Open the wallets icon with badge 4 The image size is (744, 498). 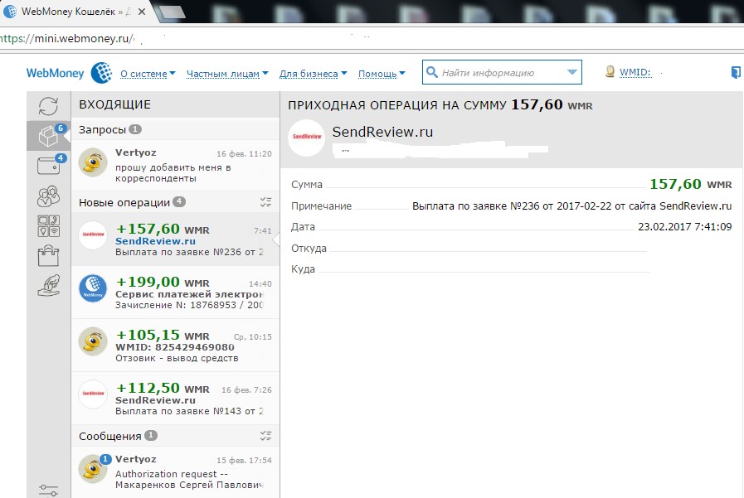point(49,165)
